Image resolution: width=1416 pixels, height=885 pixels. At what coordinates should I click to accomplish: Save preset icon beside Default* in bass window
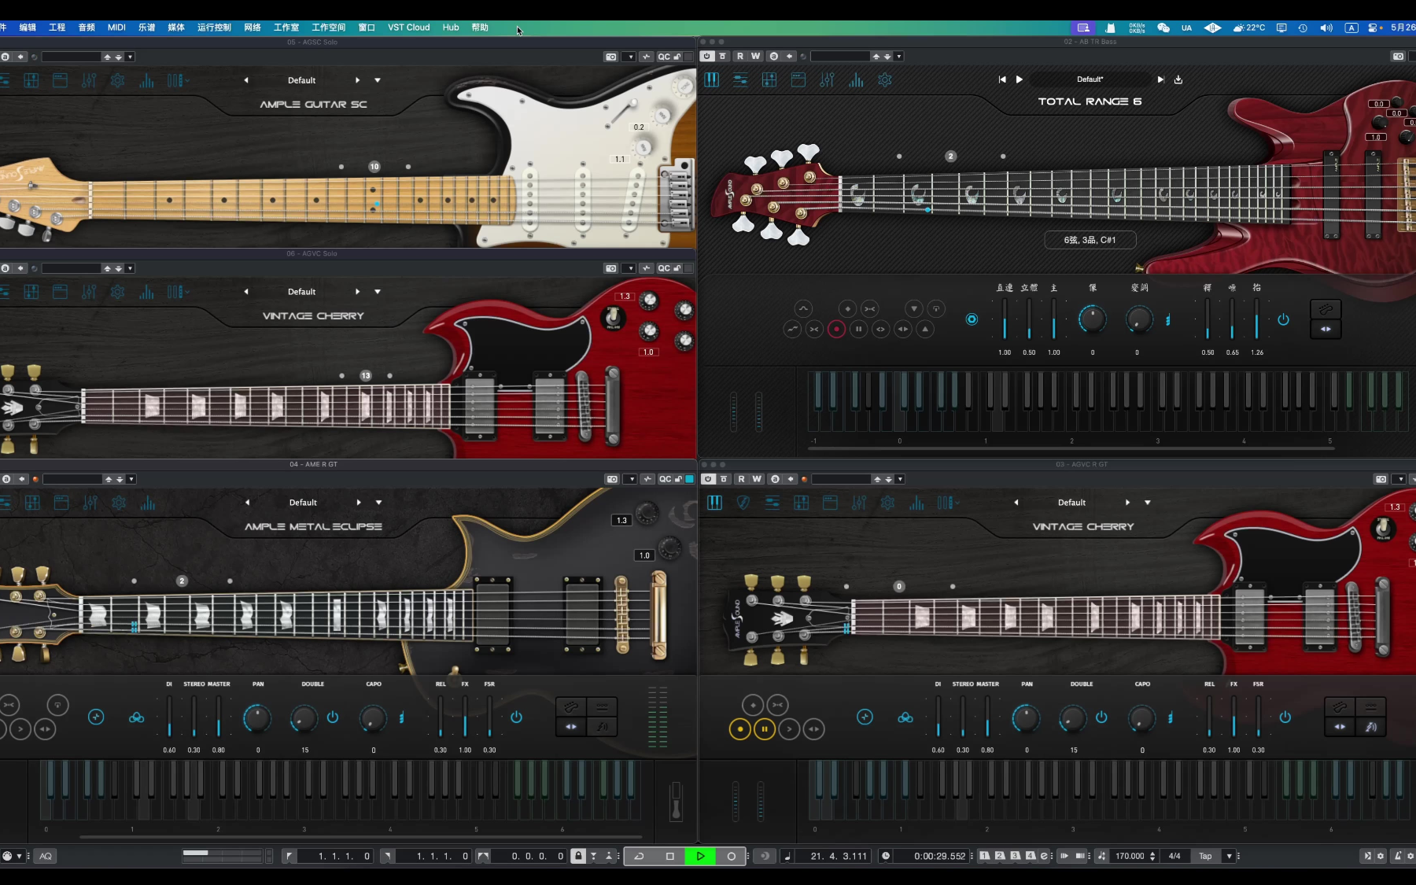[1178, 79]
